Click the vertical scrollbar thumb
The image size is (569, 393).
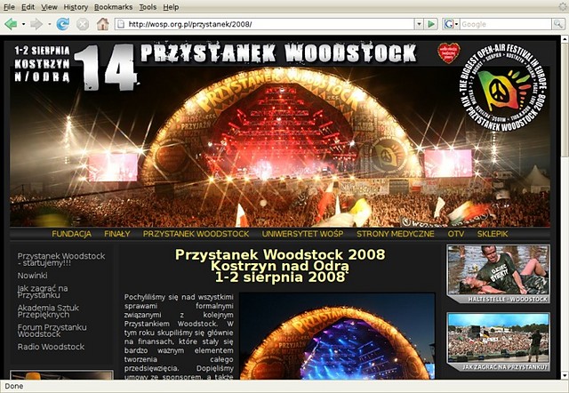tap(565, 100)
